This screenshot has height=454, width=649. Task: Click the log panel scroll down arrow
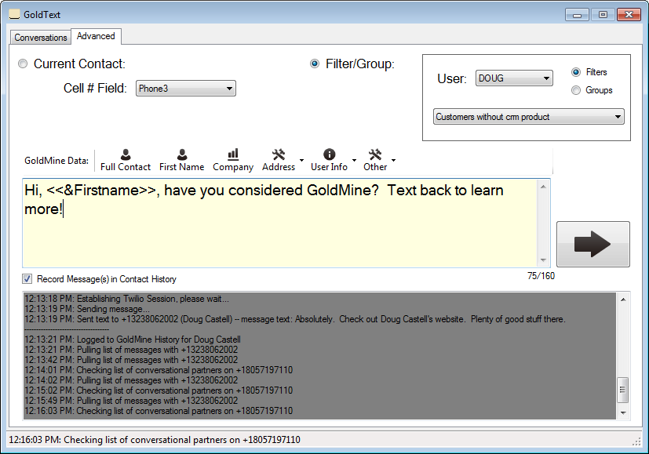[623, 412]
